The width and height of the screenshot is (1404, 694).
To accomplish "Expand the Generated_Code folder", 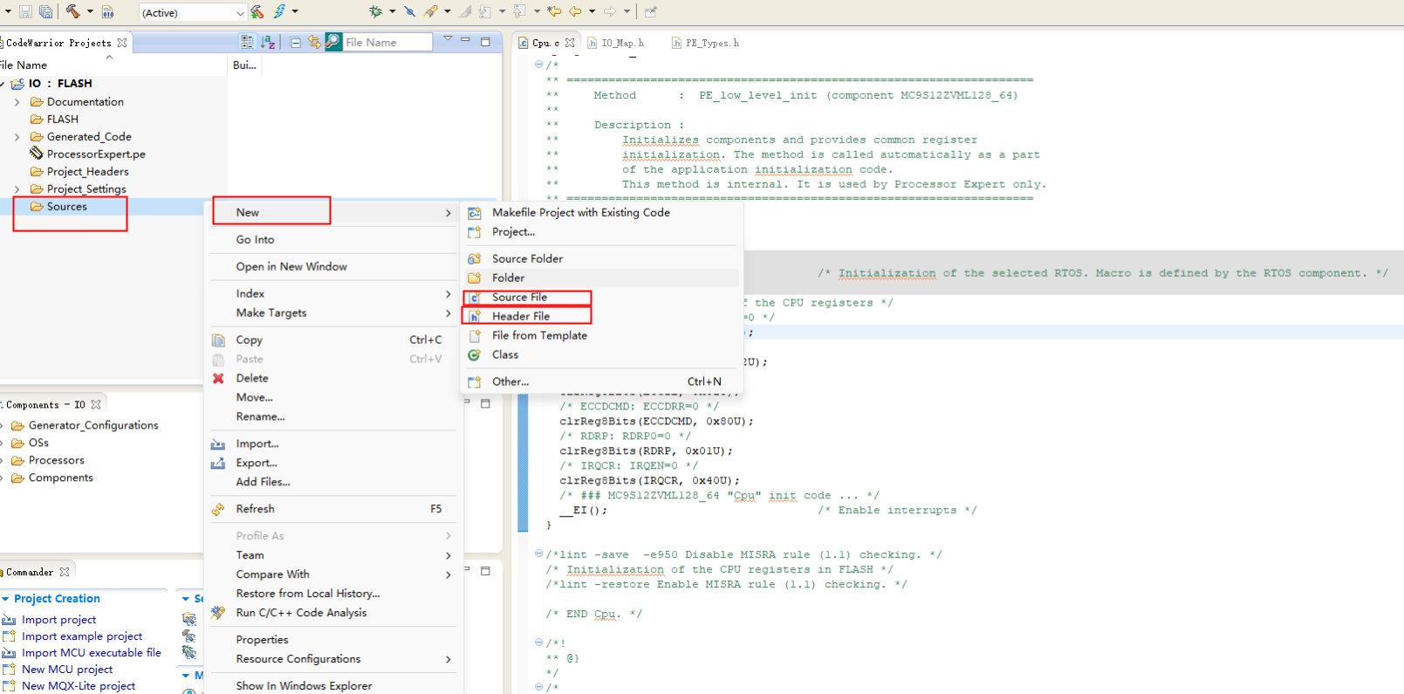I will [17, 137].
